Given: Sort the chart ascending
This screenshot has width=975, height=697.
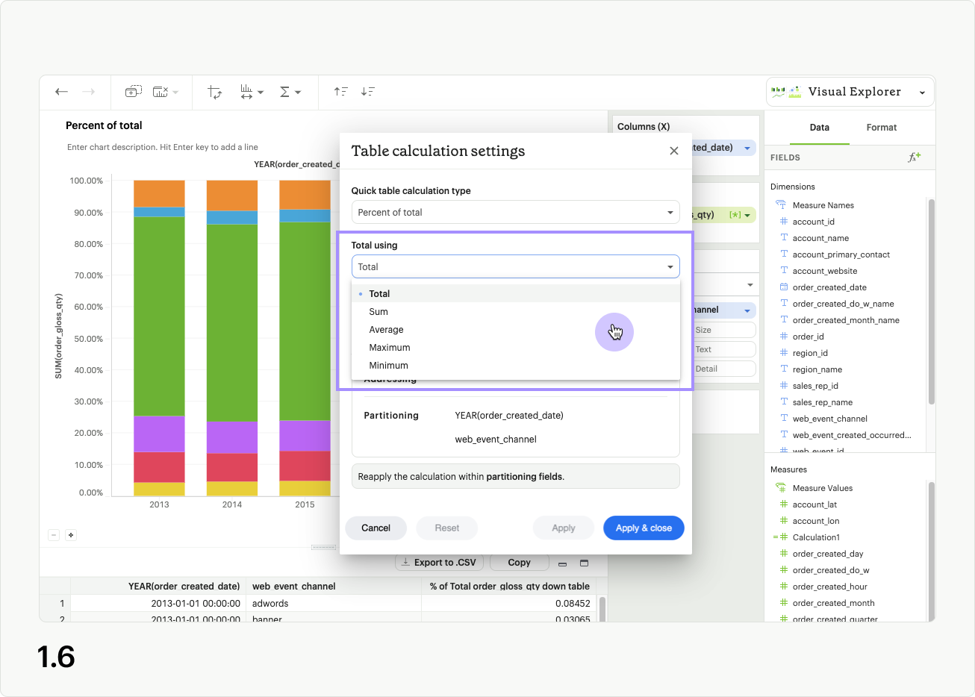Looking at the screenshot, I should click(x=340, y=91).
